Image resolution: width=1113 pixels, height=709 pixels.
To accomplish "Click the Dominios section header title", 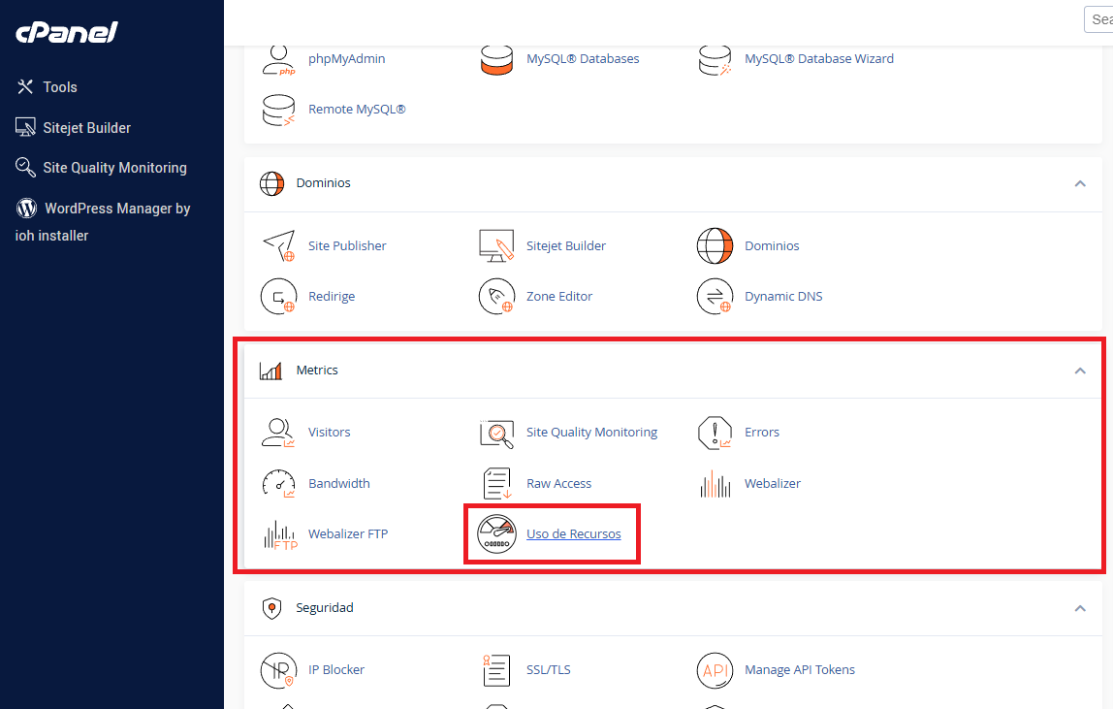I will pos(323,183).
